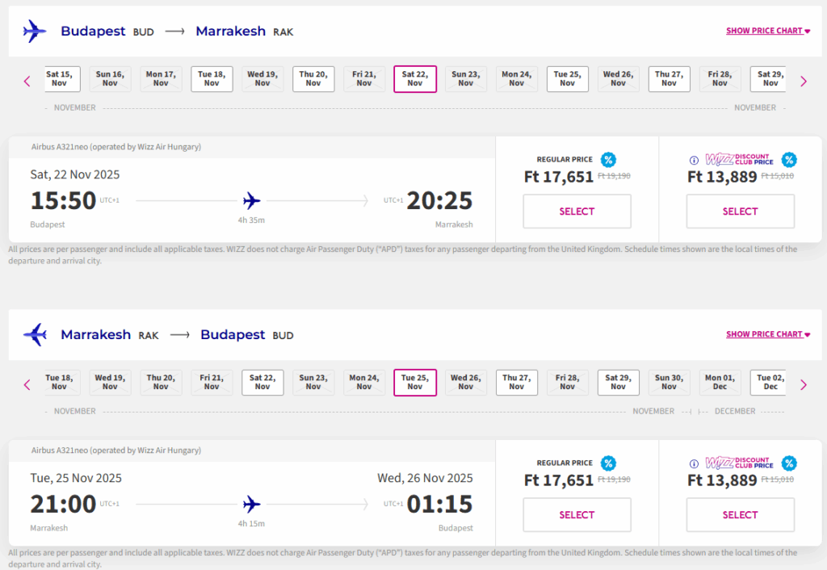Show earlier return dates with left arrow
Image resolution: width=827 pixels, height=570 pixels.
(27, 384)
